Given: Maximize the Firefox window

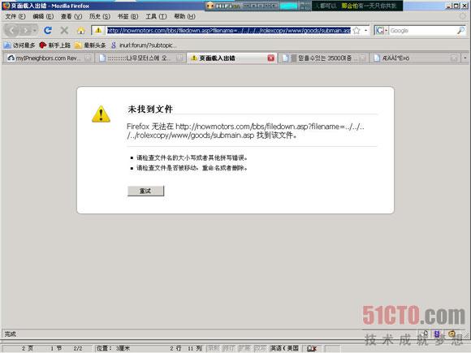Looking at the screenshot, I should point(456,6).
